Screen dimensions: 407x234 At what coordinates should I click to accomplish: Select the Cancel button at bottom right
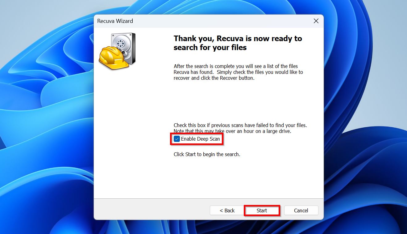click(x=301, y=210)
